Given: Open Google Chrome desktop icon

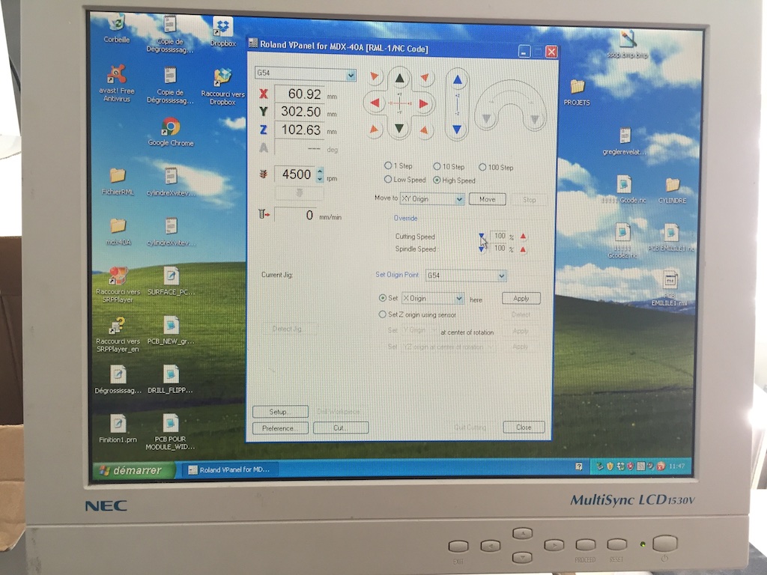Looking at the screenshot, I should [171, 132].
